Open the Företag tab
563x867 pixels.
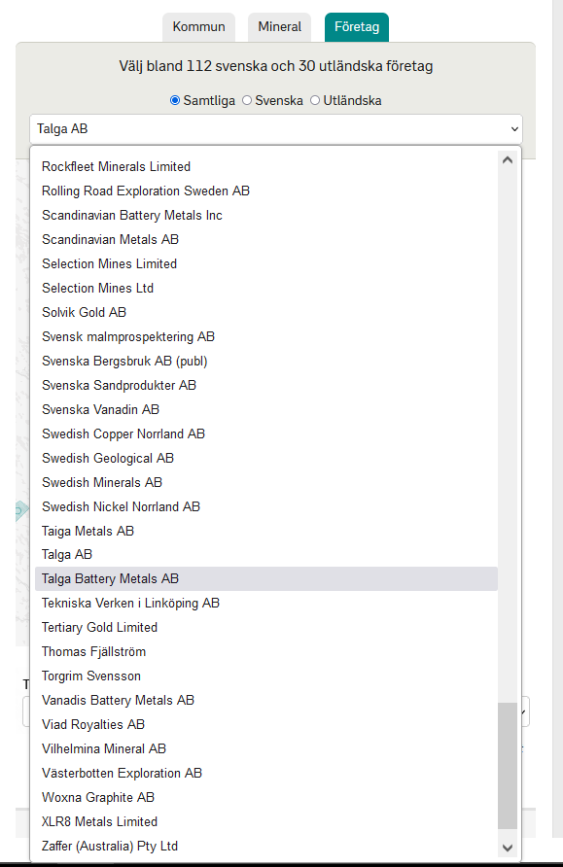357,27
